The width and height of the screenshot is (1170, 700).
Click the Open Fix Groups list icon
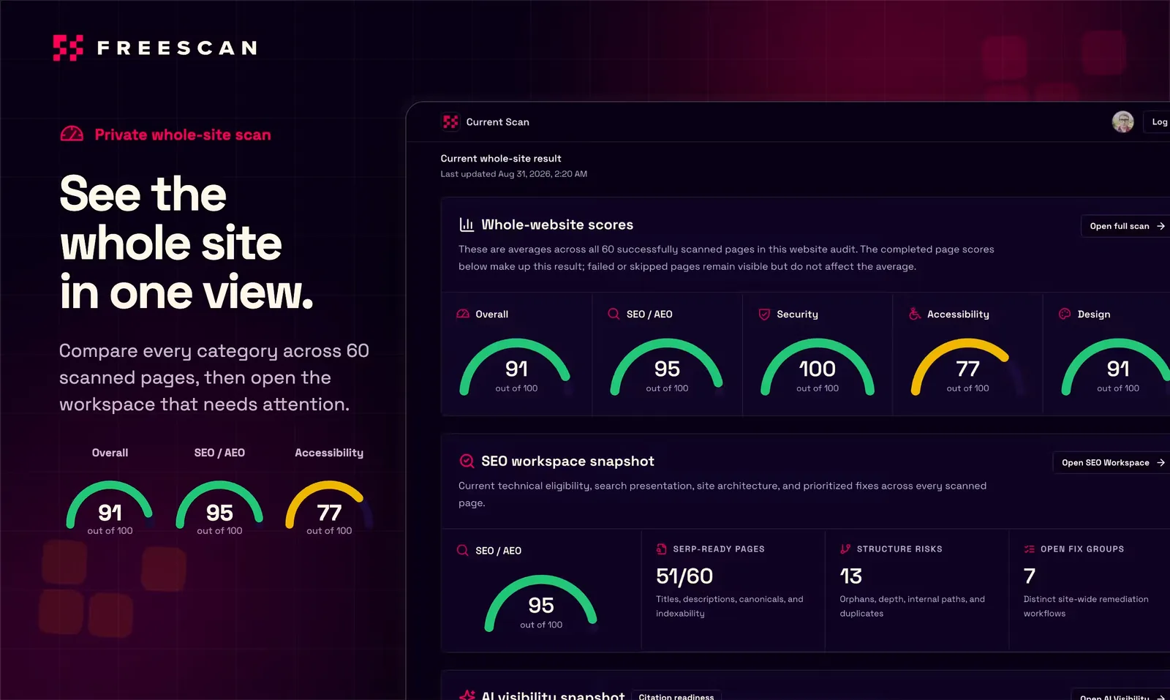point(1030,549)
